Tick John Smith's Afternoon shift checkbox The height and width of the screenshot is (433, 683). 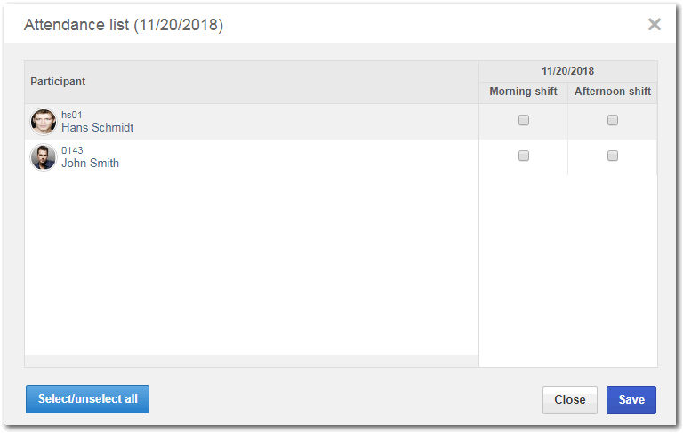(x=613, y=156)
